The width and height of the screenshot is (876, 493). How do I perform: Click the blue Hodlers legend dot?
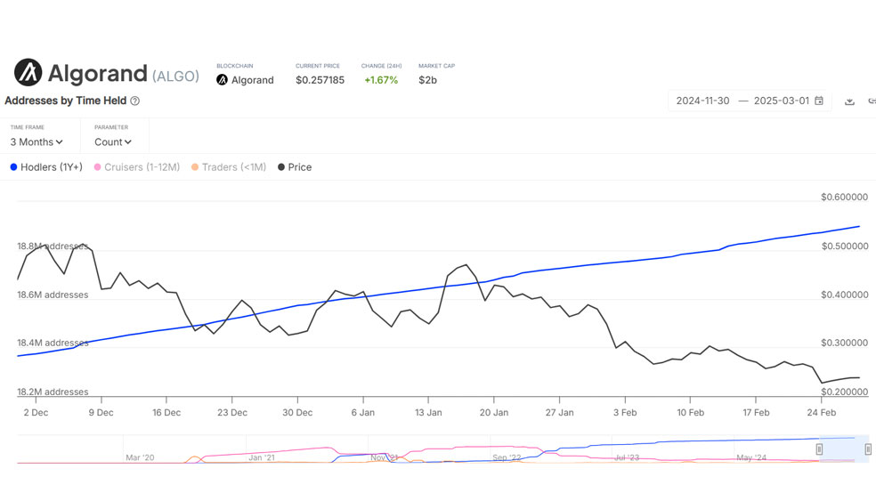click(13, 167)
